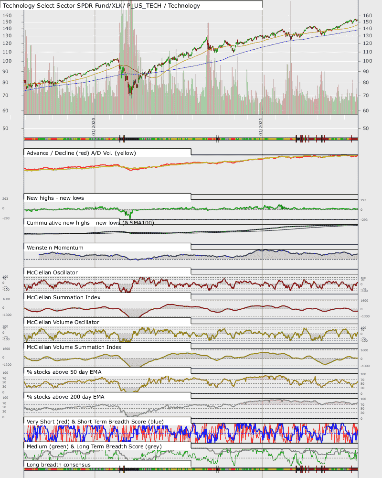The width and height of the screenshot is (382, 478).
Task: Click the % stocks above 200 day EMA label
Action: 65,397
